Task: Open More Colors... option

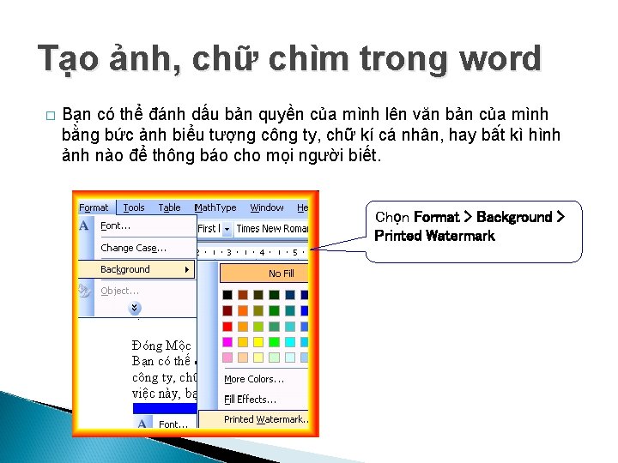Action: [x=254, y=379]
